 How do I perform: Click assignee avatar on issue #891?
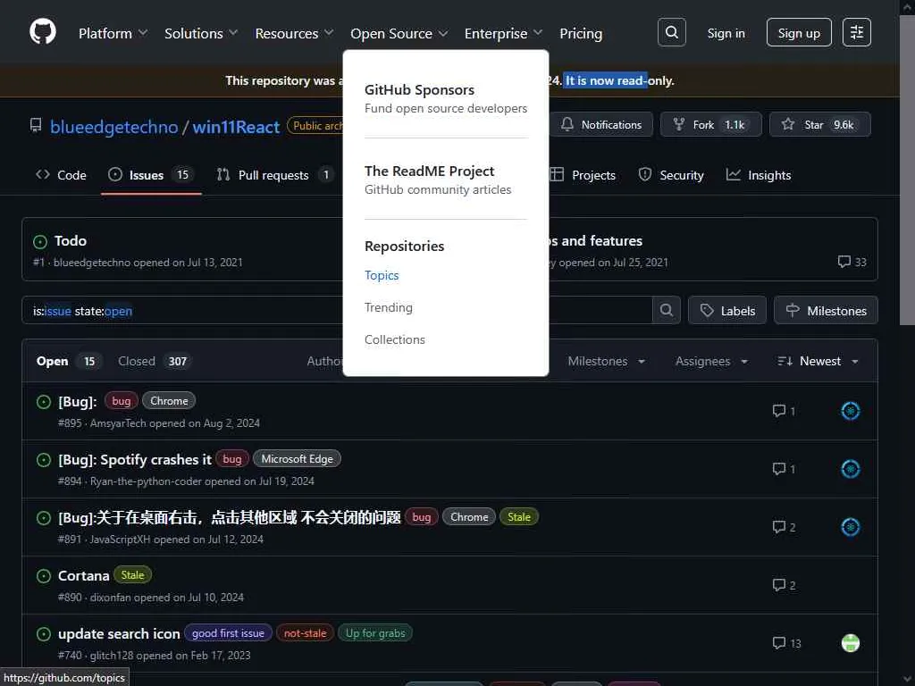(851, 527)
